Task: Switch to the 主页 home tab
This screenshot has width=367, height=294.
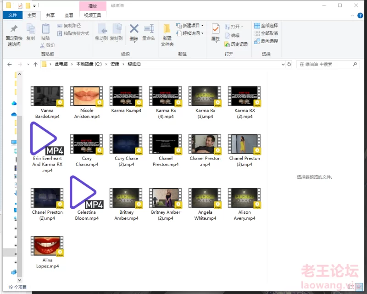Action: pyautogui.click(x=32, y=15)
